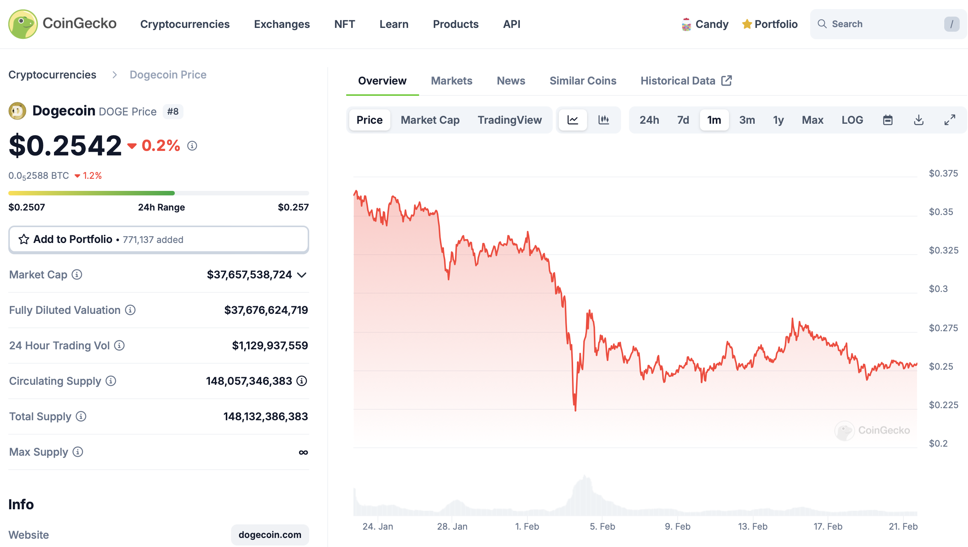968x547 pixels.
Task: Open the Candy rewards page
Action: (705, 24)
